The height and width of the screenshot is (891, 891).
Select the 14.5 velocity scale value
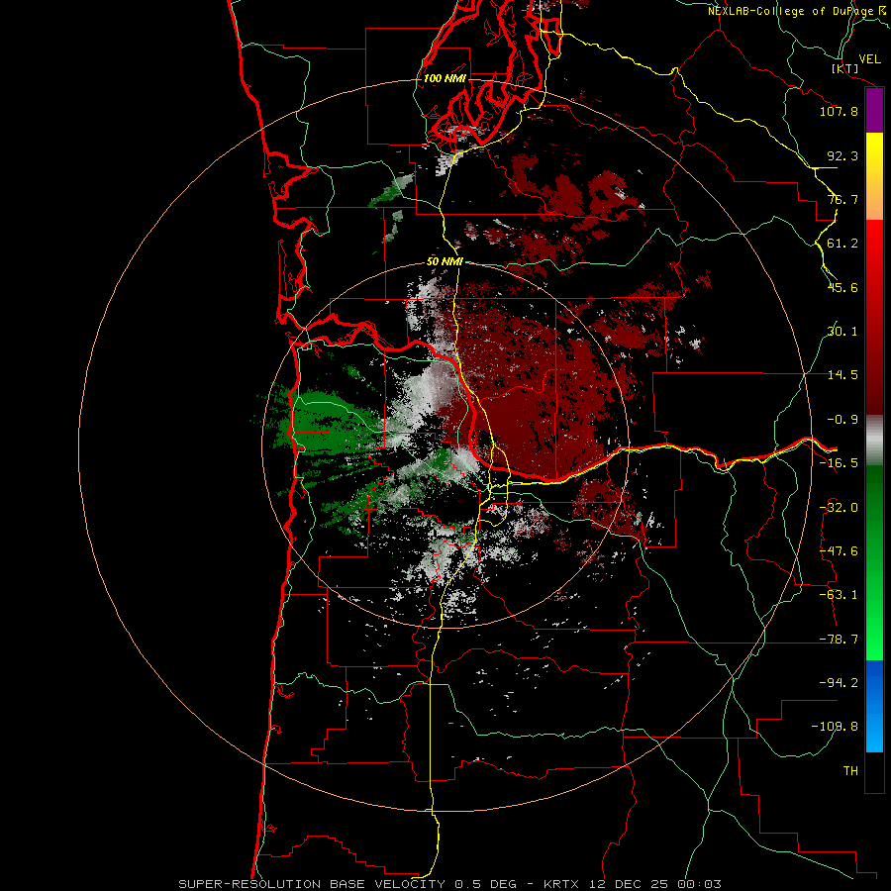[842, 375]
